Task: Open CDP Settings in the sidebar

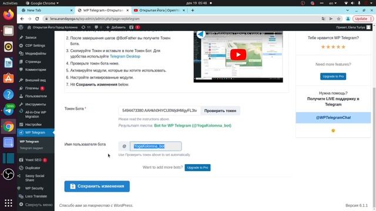Action: (36, 46)
